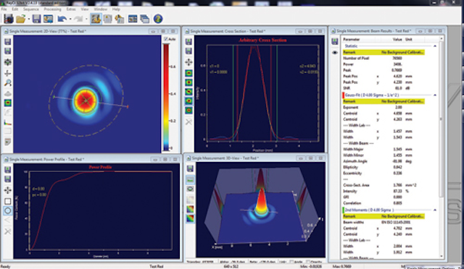This screenshot has height=269, width=464.
Task: Open the Edit menu
Action: [x=14, y=9]
